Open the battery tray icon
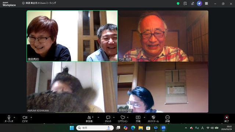 click(x=217, y=128)
